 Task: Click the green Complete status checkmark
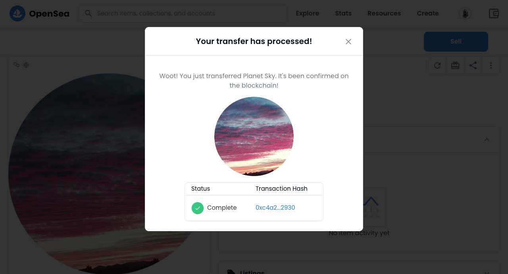[198, 208]
